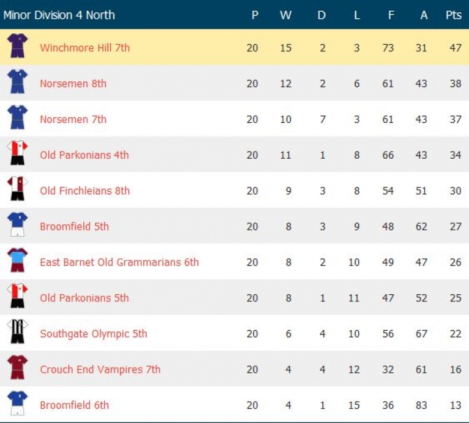Select Southgate Olympic 5th team name
The width and height of the screenshot is (469, 423).
[93, 334]
